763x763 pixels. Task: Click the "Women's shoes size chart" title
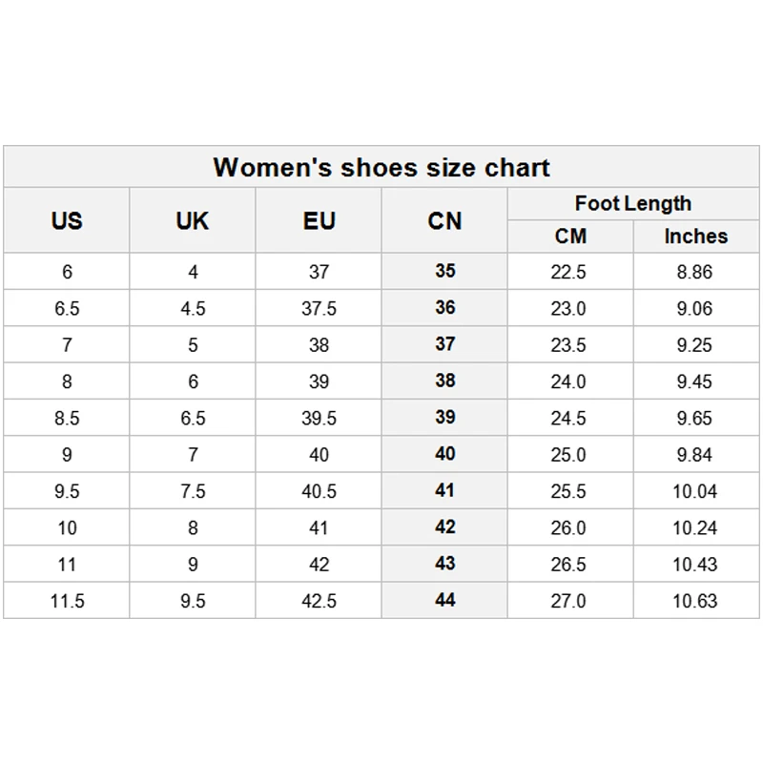(x=381, y=167)
